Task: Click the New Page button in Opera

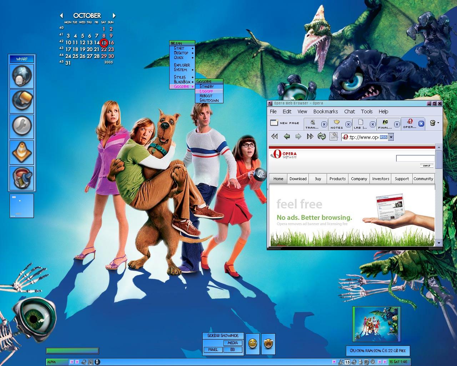Action: tap(285, 123)
